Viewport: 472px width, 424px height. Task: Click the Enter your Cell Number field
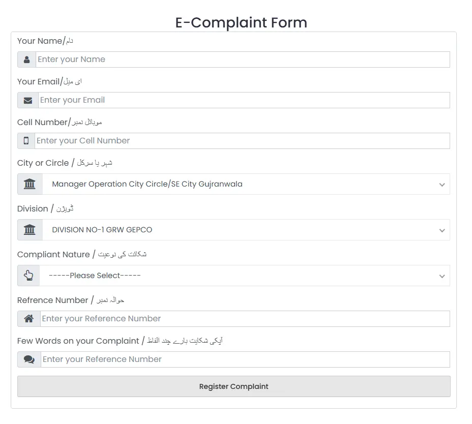(244, 141)
